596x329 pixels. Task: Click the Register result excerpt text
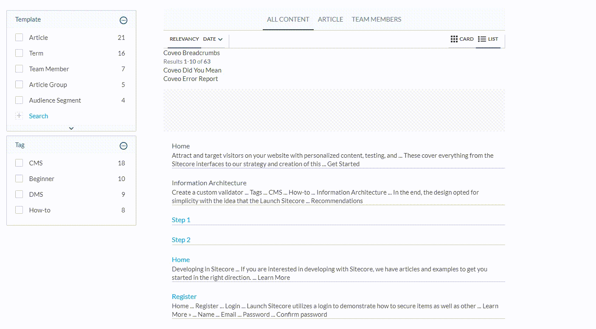(335, 310)
